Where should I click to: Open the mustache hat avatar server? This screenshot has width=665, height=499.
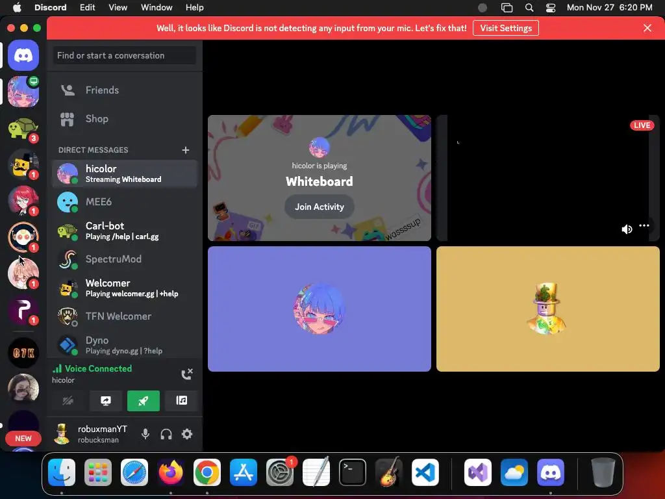23,164
